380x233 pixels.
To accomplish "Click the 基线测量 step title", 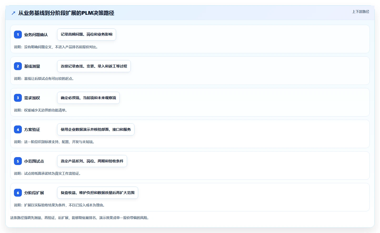I will 32,66.
